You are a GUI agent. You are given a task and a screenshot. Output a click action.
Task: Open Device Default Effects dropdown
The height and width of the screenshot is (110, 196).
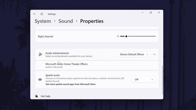coord(134,54)
